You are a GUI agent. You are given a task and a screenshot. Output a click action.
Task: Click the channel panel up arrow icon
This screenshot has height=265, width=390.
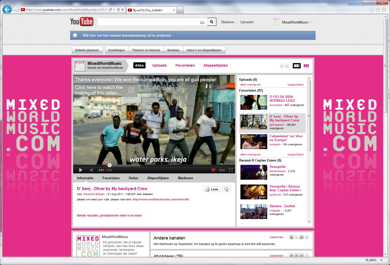[282, 66]
